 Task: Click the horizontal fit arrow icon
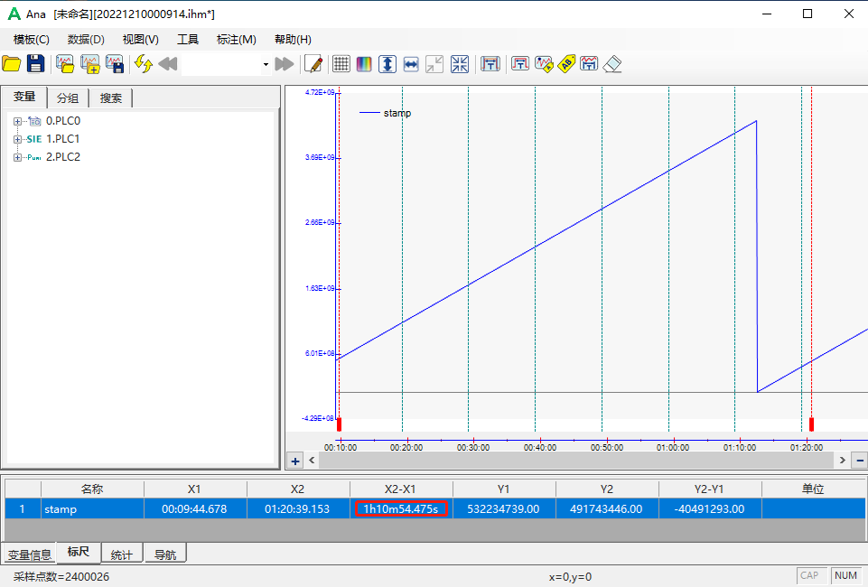pyautogui.click(x=411, y=64)
